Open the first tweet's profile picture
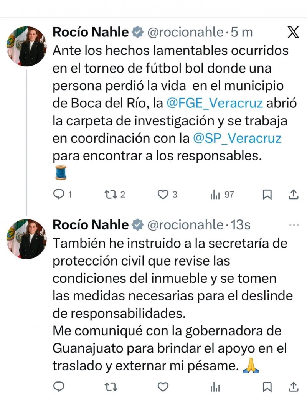The width and height of the screenshot is (307, 401). [26, 46]
